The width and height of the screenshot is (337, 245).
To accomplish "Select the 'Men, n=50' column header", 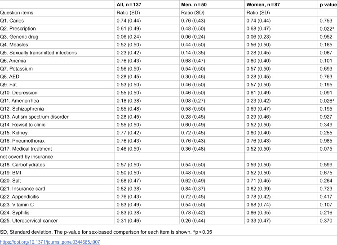I will 194,4.
